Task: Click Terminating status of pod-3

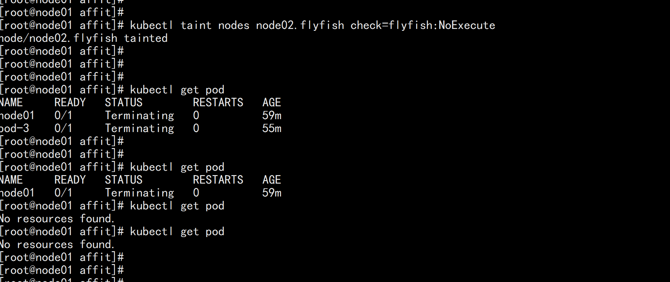Action: click(x=139, y=129)
